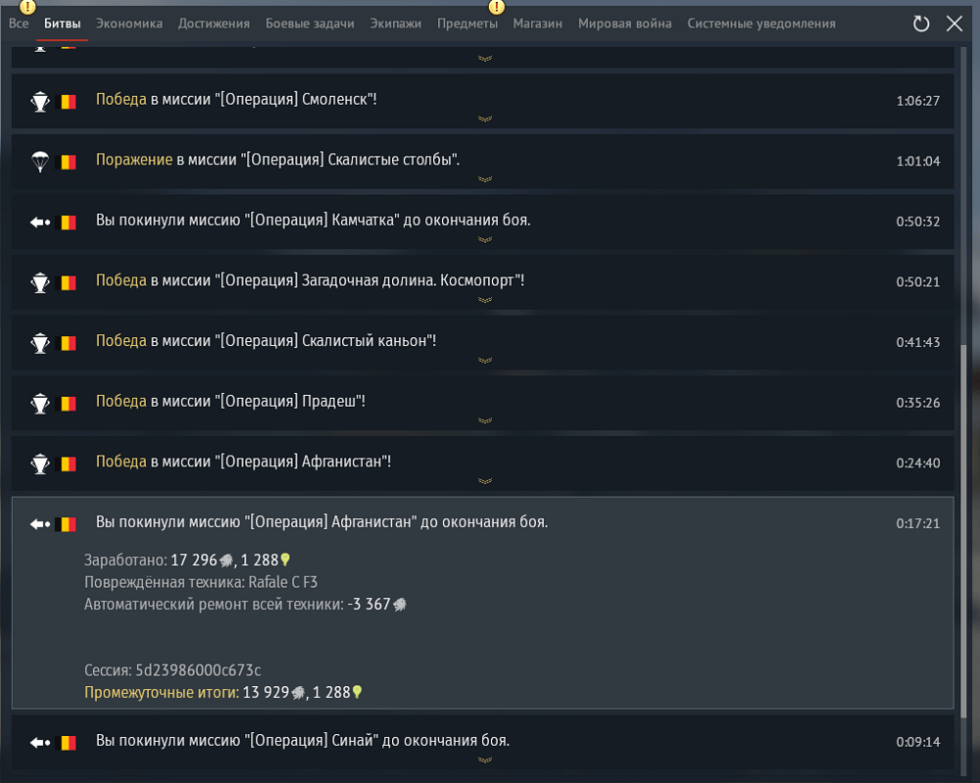This screenshot has height=783, width=980.
Task: Switch to the Экономика tab
Action: (129, 24)
